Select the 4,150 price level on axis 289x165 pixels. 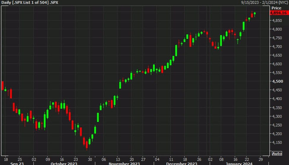click(x=277, y=142)
